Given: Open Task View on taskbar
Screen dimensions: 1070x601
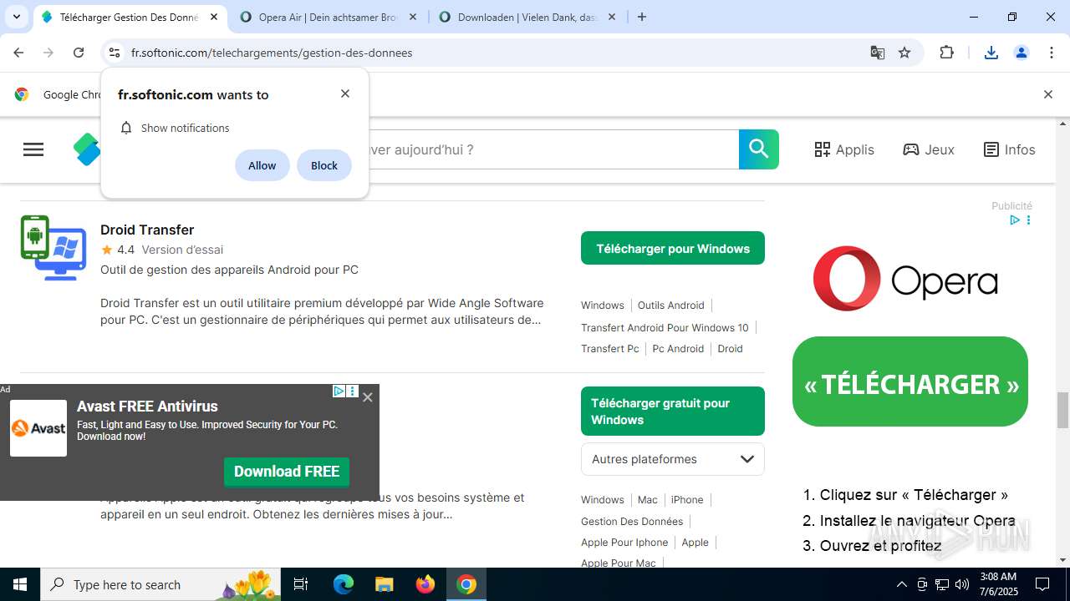Looking at the screenshot, I should (301, 584).
